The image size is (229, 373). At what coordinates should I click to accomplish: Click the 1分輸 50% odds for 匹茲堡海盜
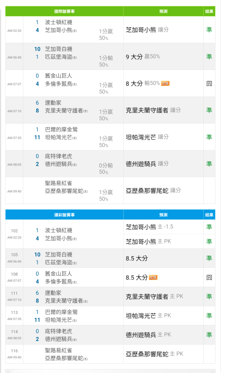106,61
